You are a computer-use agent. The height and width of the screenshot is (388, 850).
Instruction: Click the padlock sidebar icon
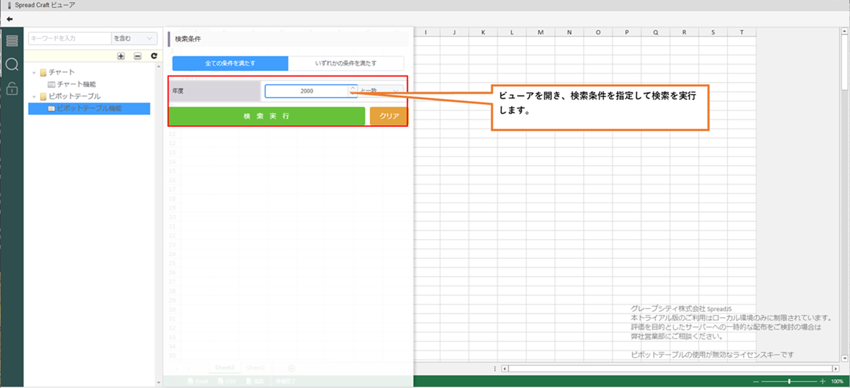[12, 89]
